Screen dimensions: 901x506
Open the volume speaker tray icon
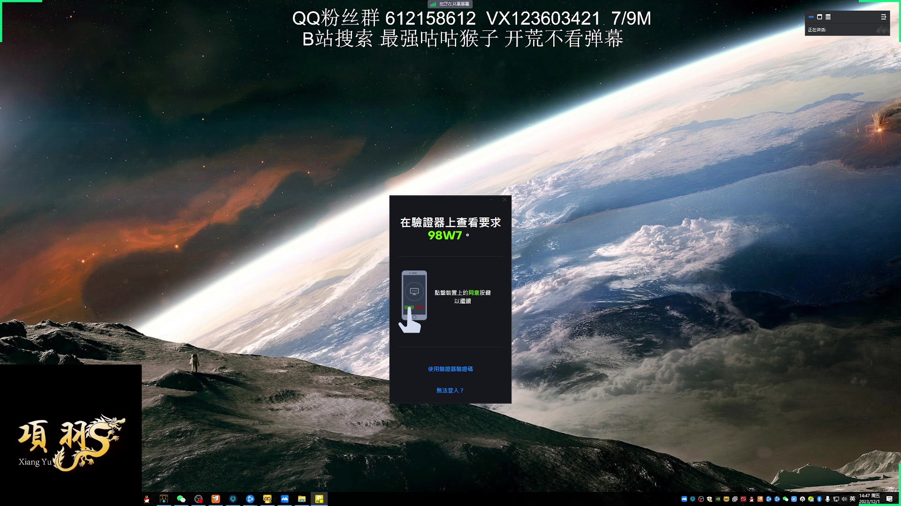point(844,499)
